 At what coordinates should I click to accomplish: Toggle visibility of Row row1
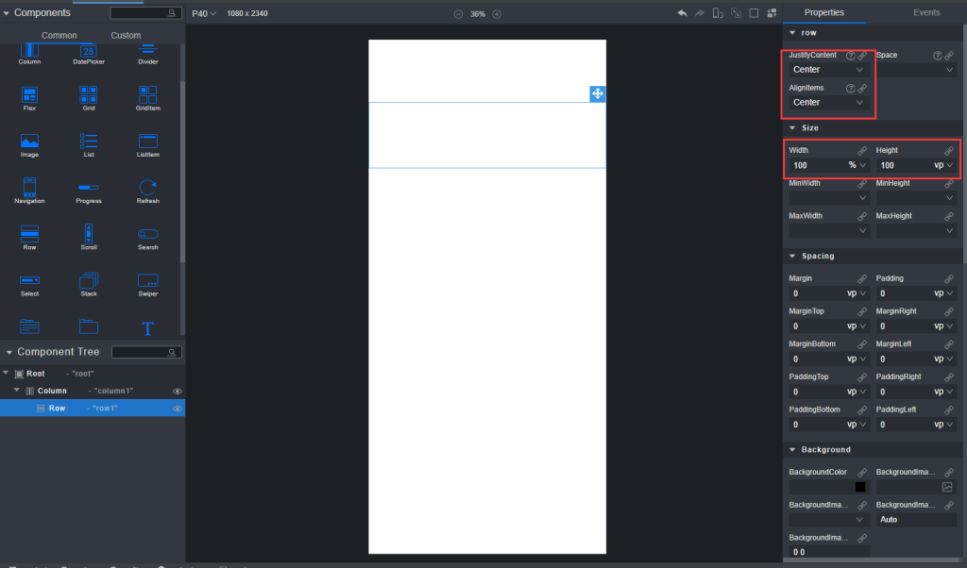[x=177, y=409]
